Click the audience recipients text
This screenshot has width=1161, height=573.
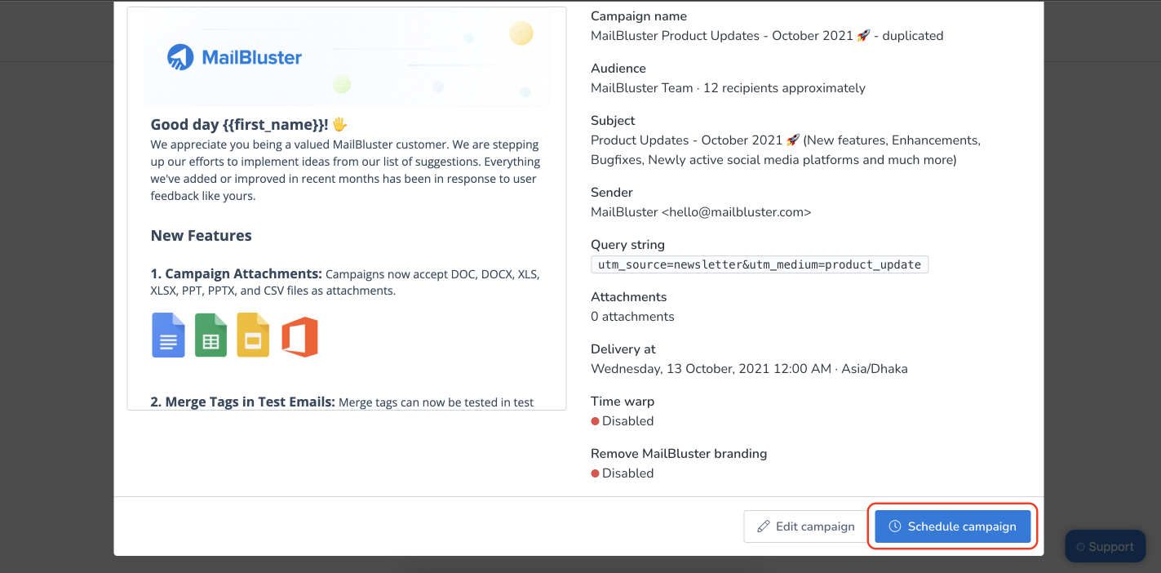click(728, 88)
